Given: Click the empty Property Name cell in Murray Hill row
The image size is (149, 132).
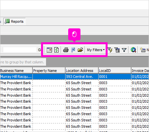Looking at the screenshot, I should pyautogui.click(x=49, y=77).
